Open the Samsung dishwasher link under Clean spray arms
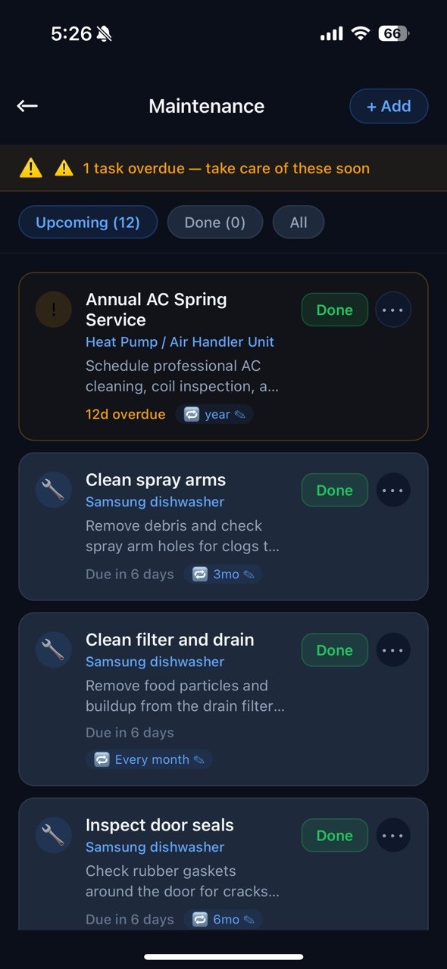The width and height of the screenshot is (447, 969). click(155, 501)
